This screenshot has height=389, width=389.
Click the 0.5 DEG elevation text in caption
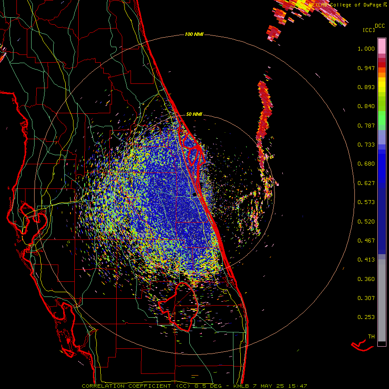pyautogui.click(x=208, y=386)
